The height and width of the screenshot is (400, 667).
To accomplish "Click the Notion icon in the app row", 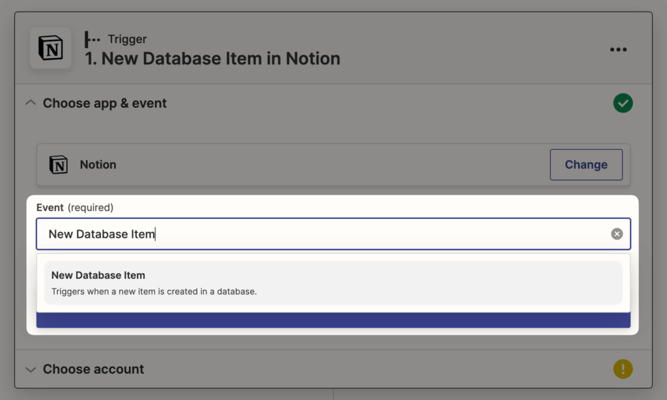I will [x=58, y=165].
